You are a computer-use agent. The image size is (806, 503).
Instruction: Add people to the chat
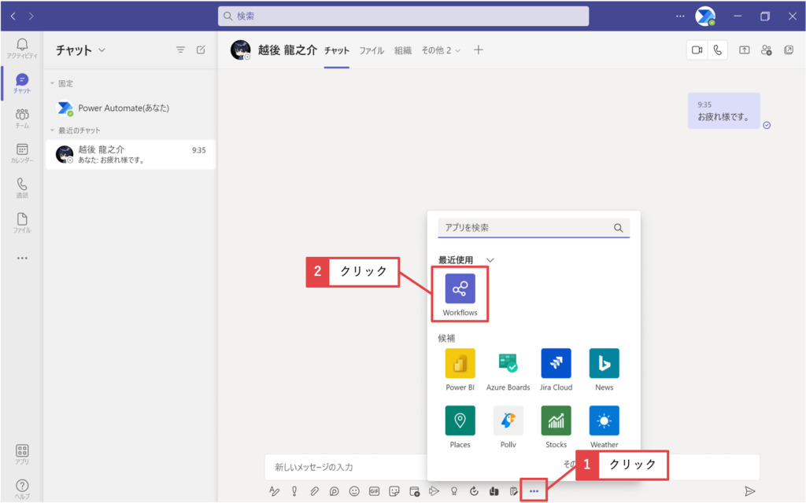[767, 50]
